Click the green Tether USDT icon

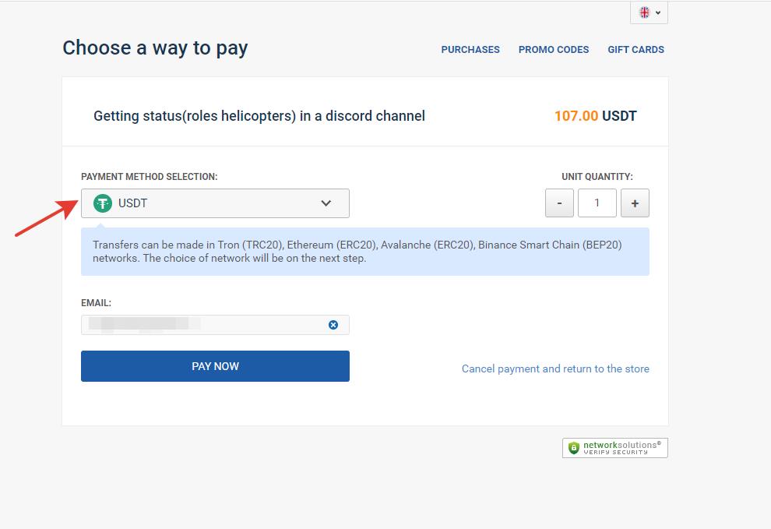103,203
